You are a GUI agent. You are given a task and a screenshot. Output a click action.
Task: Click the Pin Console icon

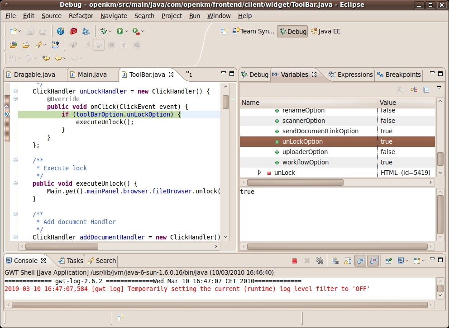tap(388, 261)
